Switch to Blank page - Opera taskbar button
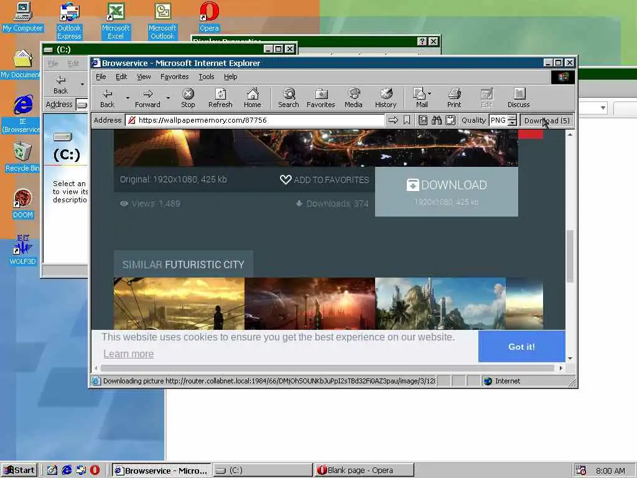Viewport: 637px width, 478px height. [364, 471]
